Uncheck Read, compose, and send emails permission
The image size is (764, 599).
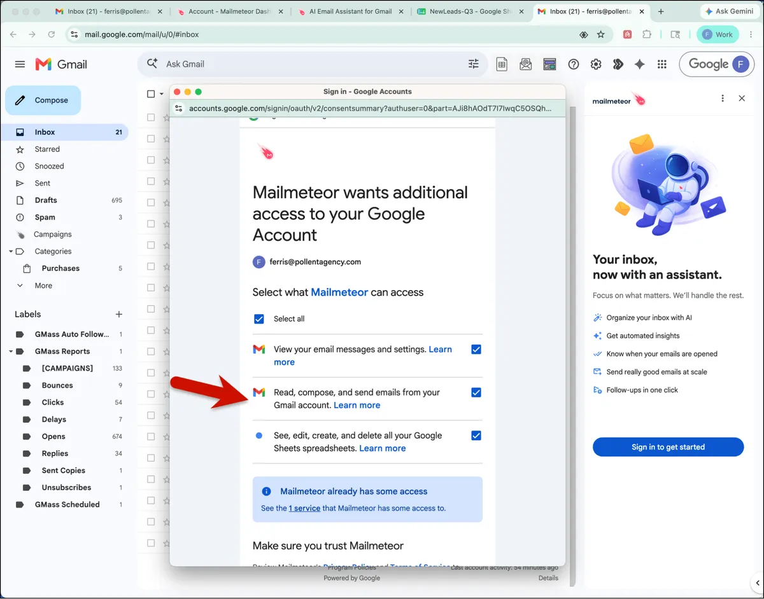[x=476, y=392]
